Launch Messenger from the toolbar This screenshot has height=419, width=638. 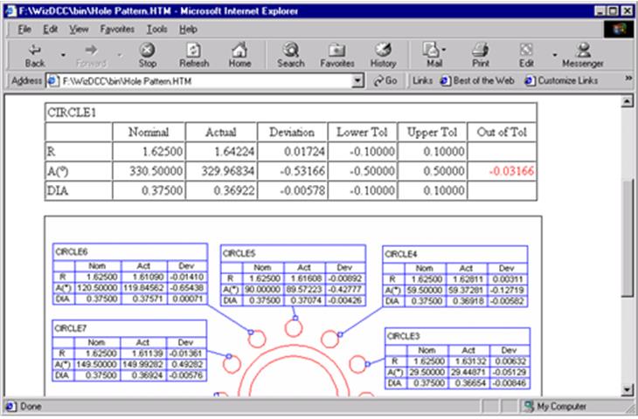583,56
